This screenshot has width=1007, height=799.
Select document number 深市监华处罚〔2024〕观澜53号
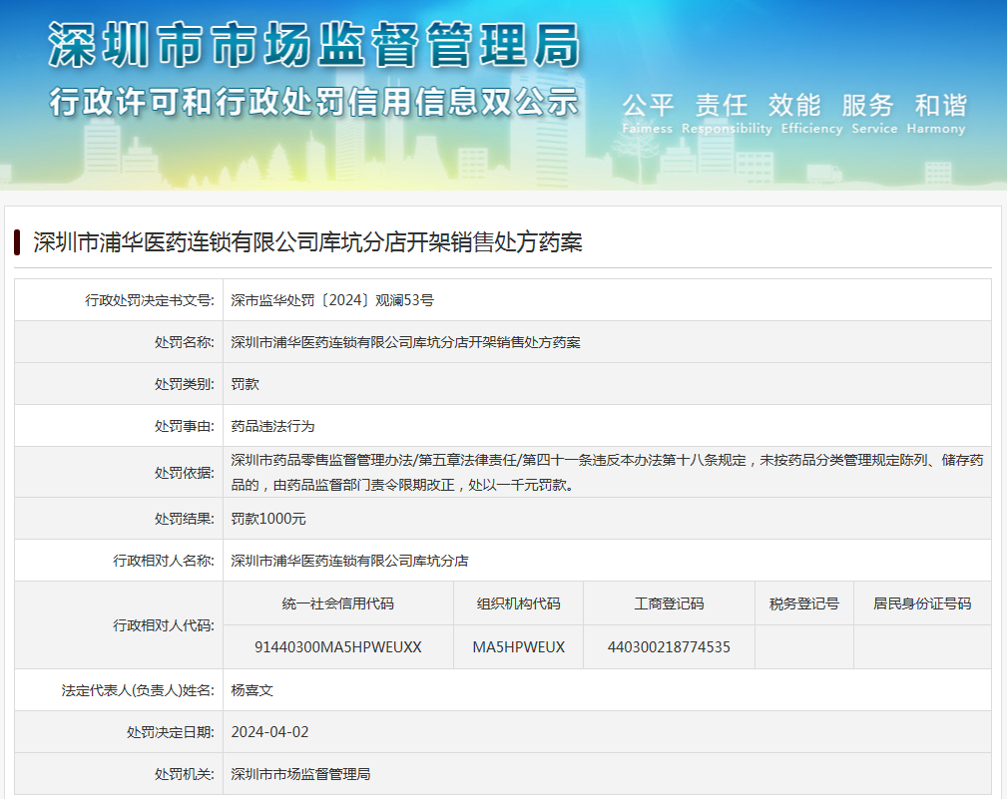click(x=332, y=300)
